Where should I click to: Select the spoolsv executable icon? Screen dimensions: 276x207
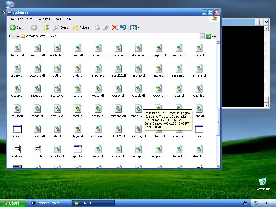(x=78, y=149)
